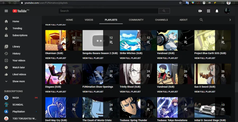Switch to the ABOUT tab
238x122 pixels.
point(183,20)
